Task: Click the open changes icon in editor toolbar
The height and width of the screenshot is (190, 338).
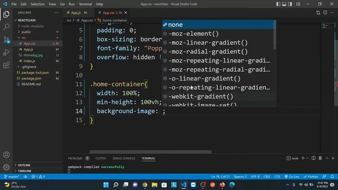Action: click(x=318, y=13)
